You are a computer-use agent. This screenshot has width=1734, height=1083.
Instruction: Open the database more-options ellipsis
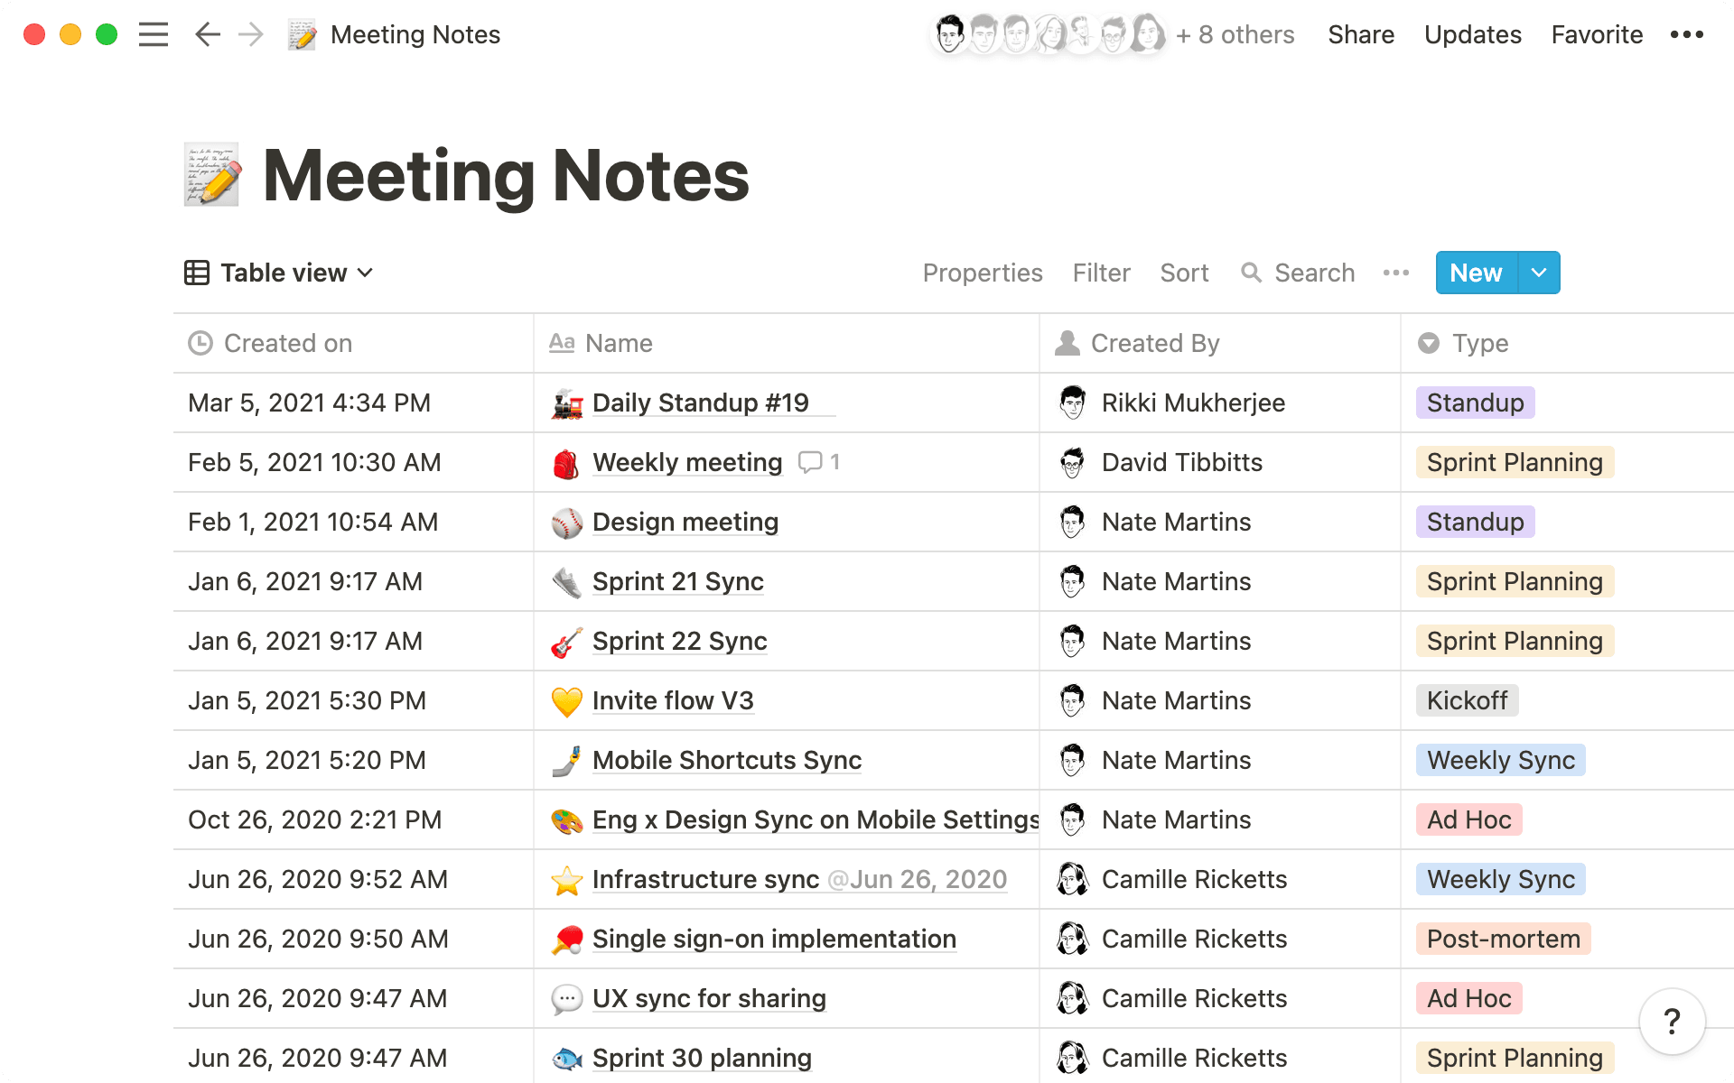(x=1395, y=273)
